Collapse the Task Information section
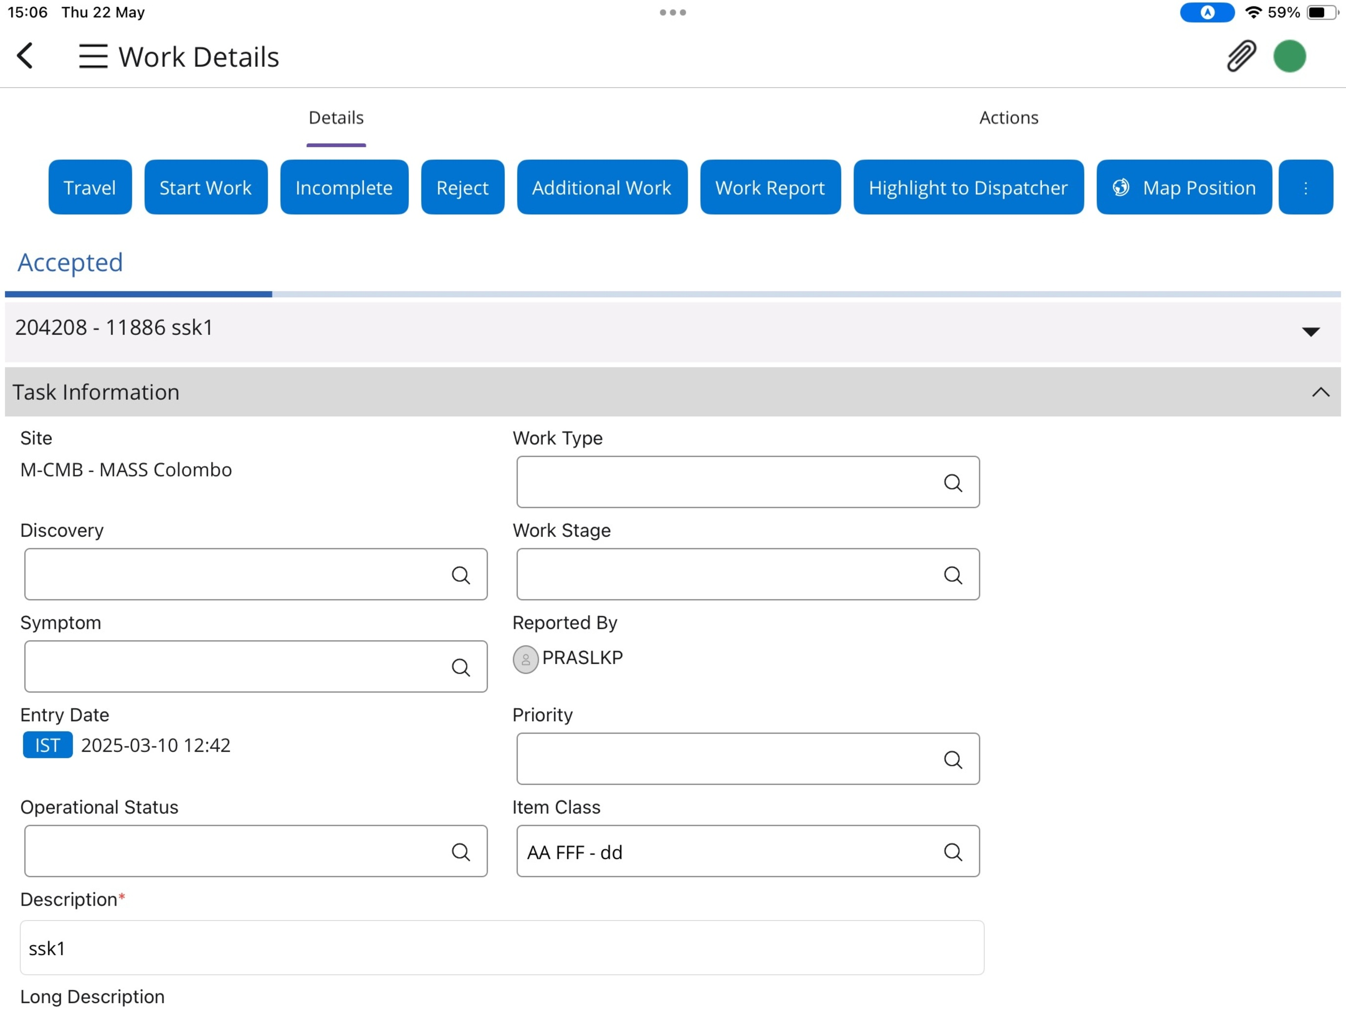The width and height of the screenshot is (1346, 1010). tap(1320, 392)
